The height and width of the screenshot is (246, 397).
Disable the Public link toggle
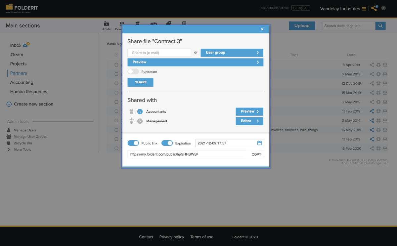[x=133, y=143]
